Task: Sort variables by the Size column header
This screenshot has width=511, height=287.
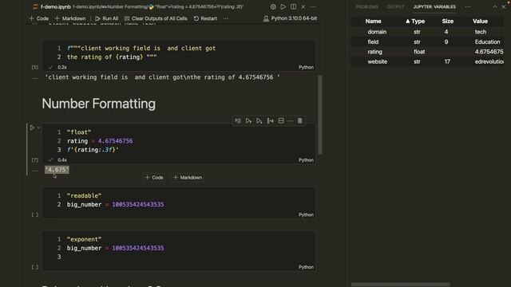Action: point(447,22)
